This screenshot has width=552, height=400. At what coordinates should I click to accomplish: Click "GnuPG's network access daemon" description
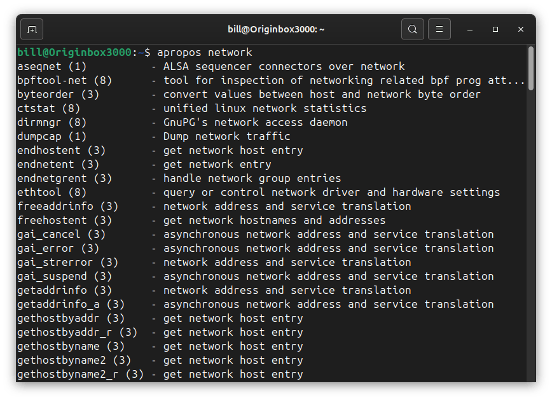click(x=255, y=122)
